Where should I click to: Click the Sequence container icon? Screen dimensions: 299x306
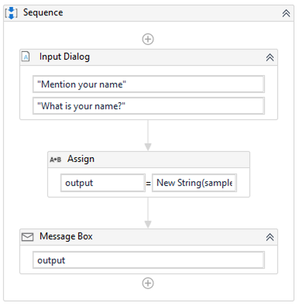click(12, 13)
